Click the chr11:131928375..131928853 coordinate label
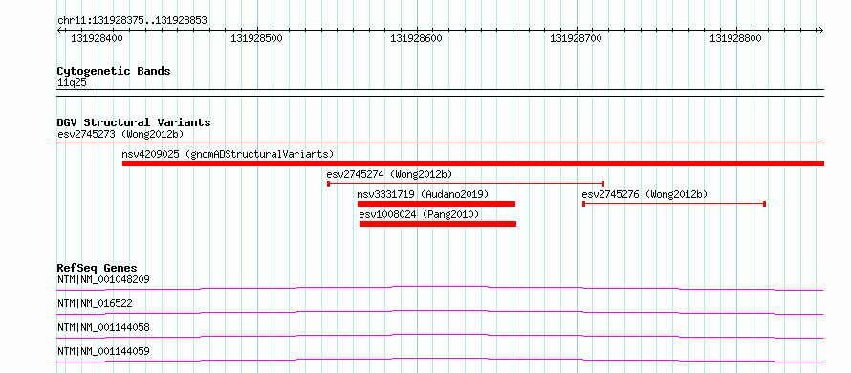The image size is (851, 373). (x=132, y=21)
